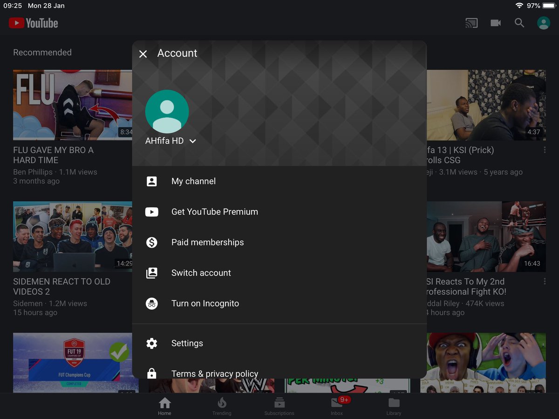Viewport: 559px width, 419px height.
Task: Open the screaming face video thumbnail
Action: click(x=483, y=363)
